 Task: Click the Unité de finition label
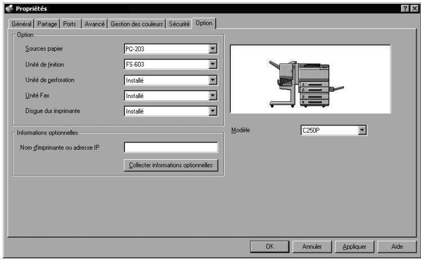44,65
